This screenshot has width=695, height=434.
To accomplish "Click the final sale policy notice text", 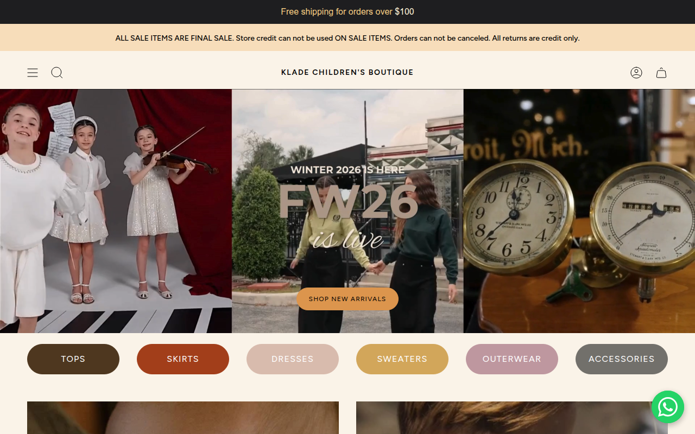I will click(x=347, y=38).
